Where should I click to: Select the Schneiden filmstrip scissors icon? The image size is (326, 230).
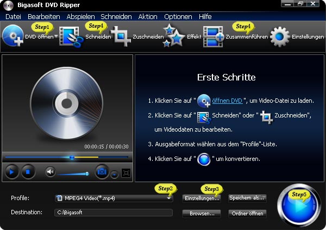71,36
